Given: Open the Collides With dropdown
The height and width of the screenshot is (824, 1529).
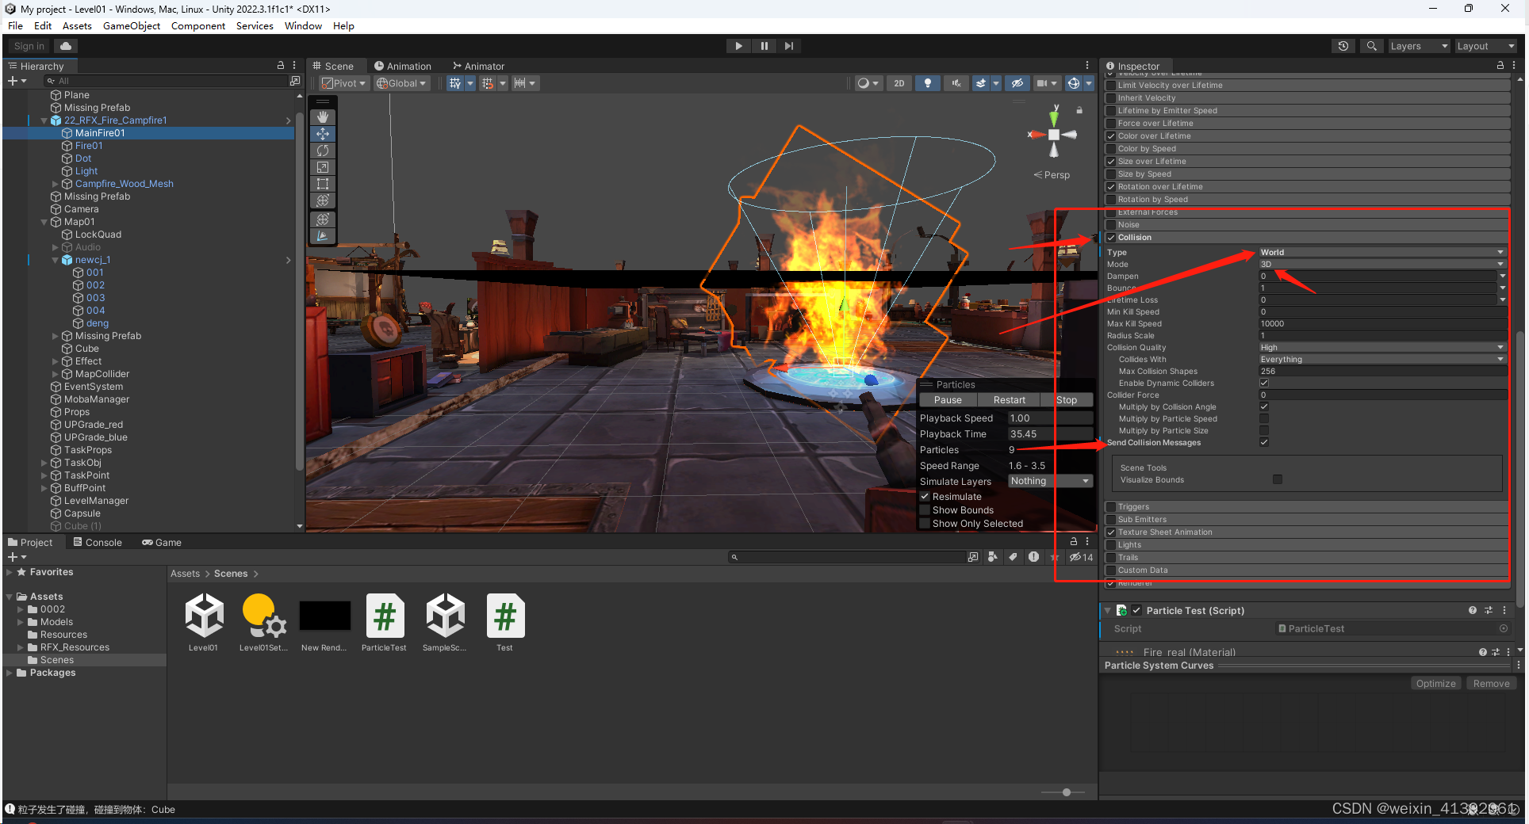Looking at the screenshot, I should coord(1381,360).
